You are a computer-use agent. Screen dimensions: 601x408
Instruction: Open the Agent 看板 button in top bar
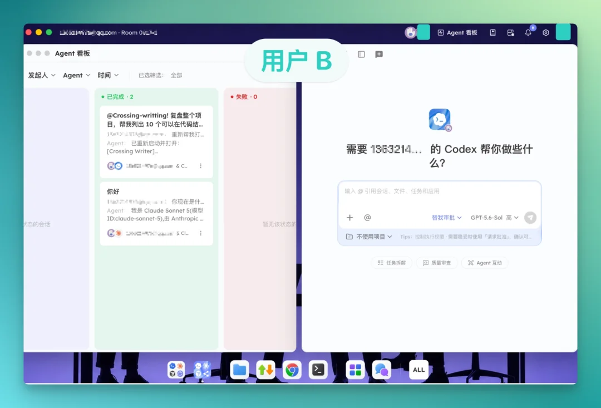coord(457,33)
